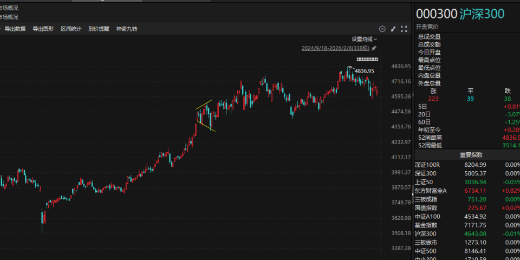The image size is (520, 260).
Task: Click the 000300 index code
Action: tap(437, 14)
